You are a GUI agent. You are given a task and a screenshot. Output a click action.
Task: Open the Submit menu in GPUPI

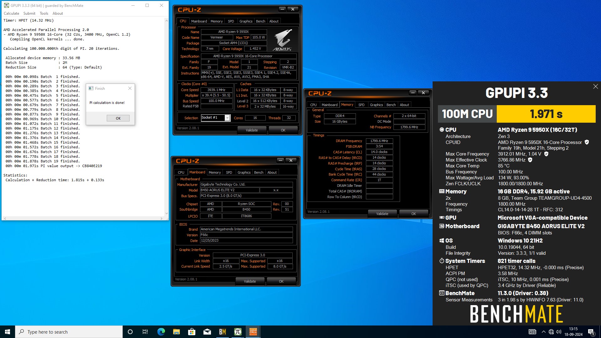(29, 13)
